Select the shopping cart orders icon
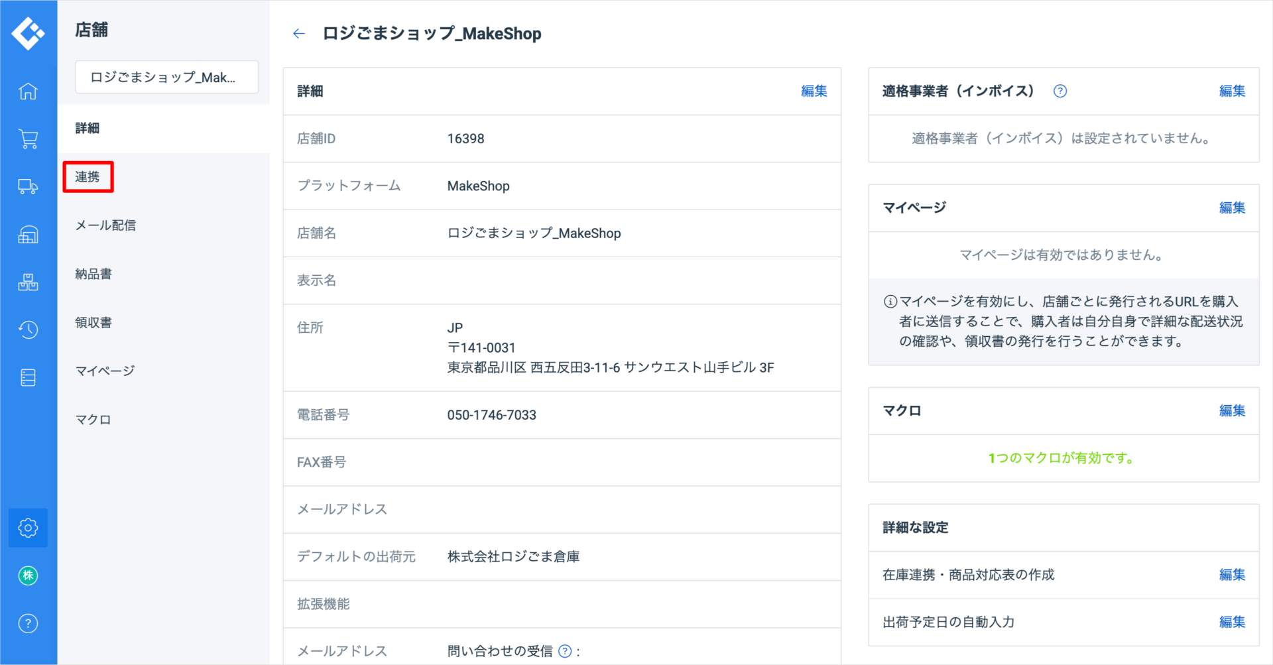This screenshot has height=665, width=1273. [28, 139]
